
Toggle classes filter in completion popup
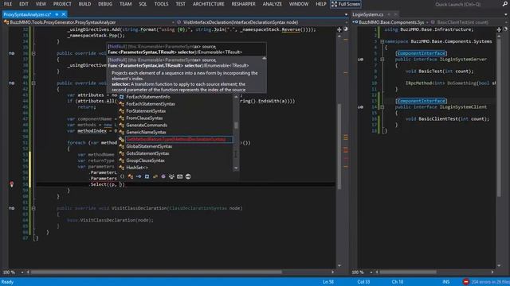[x=131, y=176]
